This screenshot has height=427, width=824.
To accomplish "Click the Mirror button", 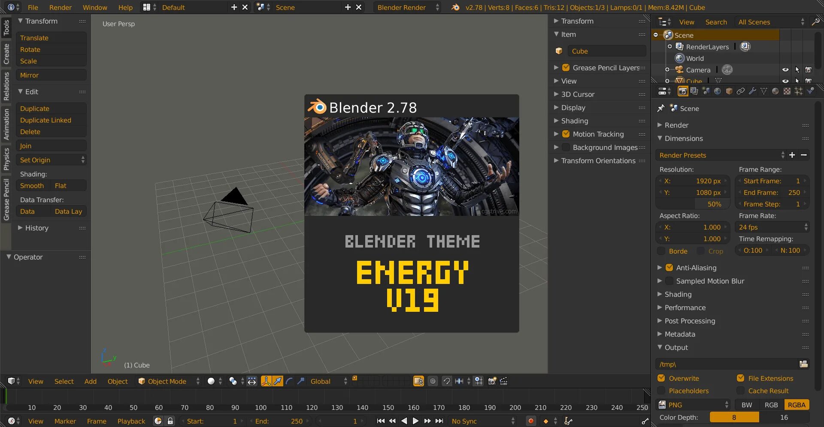I will 51,75.
